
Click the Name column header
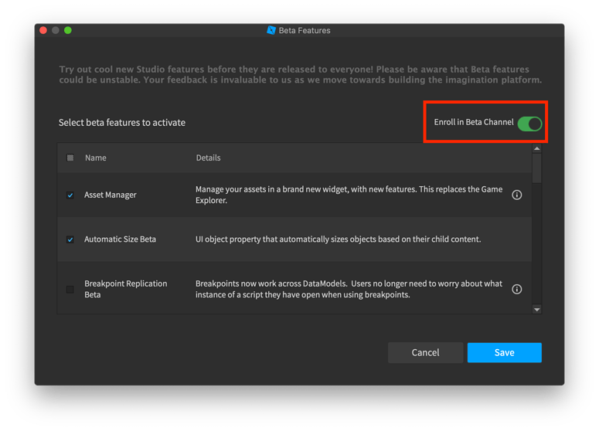[x=96, y=158]
